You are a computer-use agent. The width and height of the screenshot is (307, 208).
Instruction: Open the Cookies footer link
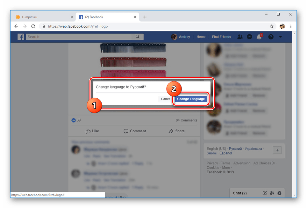tap(213, 168)
